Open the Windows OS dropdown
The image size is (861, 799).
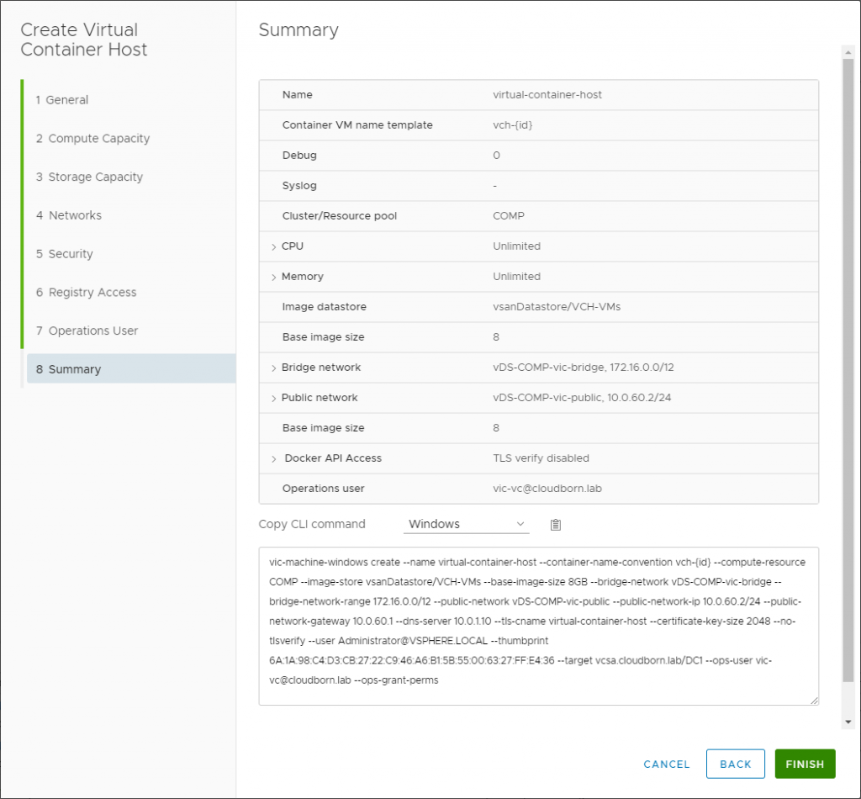click(466, 523)
